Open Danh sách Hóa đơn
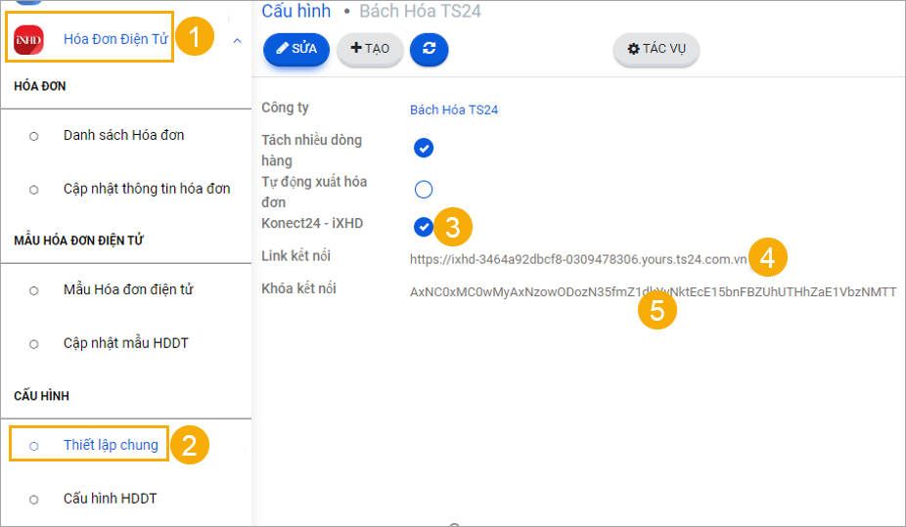Screen dimensions: 906x527 pyautogui.click(x=123, y=135)
